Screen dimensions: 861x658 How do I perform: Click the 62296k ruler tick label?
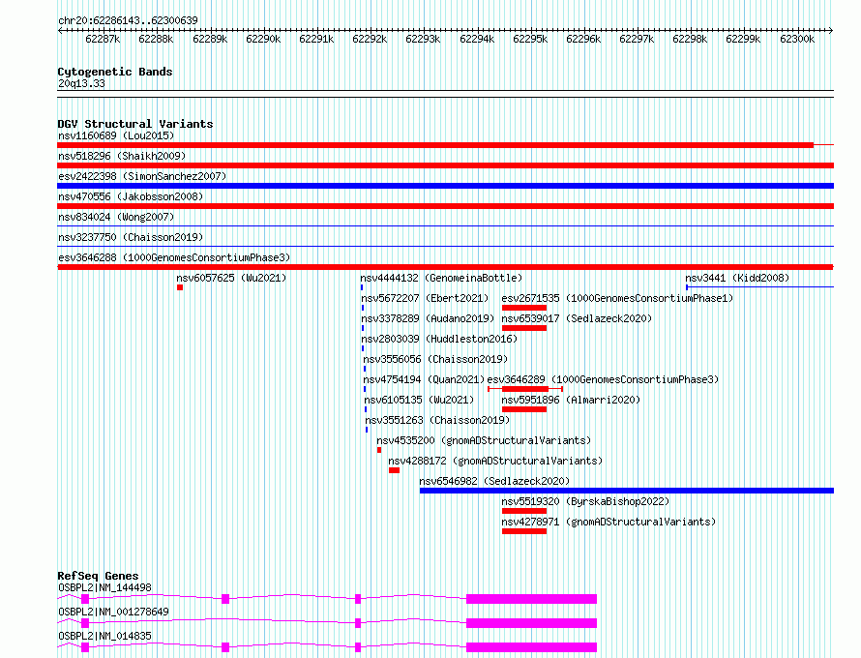point(583,39)
